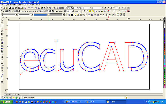Select the bold A text tool
The height and width of the screenshot is (104, 166).
click(2, 43)
